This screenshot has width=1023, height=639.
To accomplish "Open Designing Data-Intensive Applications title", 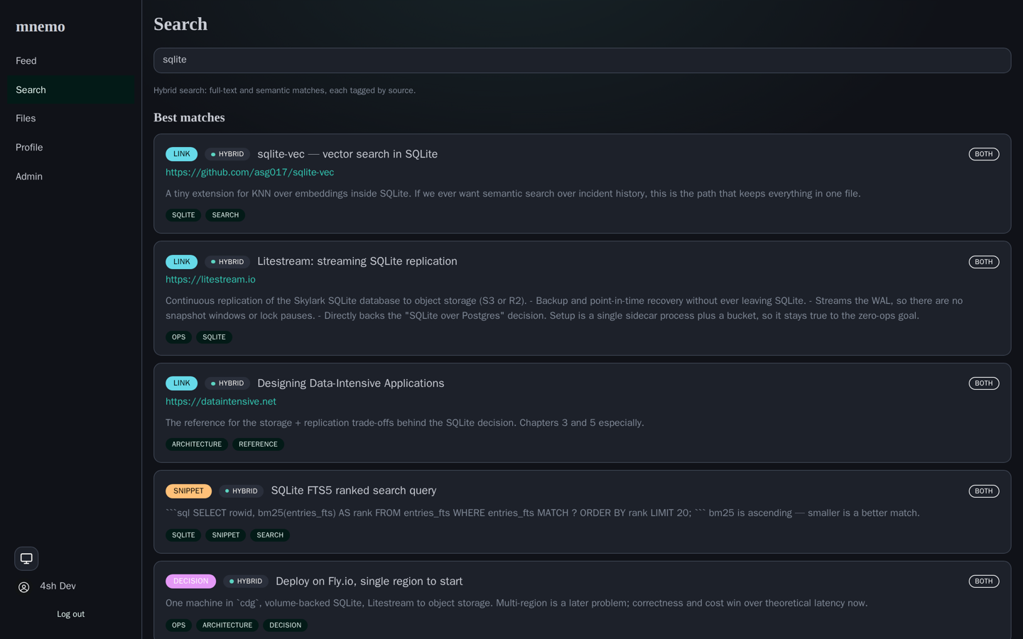I will (x=350, y=383).
